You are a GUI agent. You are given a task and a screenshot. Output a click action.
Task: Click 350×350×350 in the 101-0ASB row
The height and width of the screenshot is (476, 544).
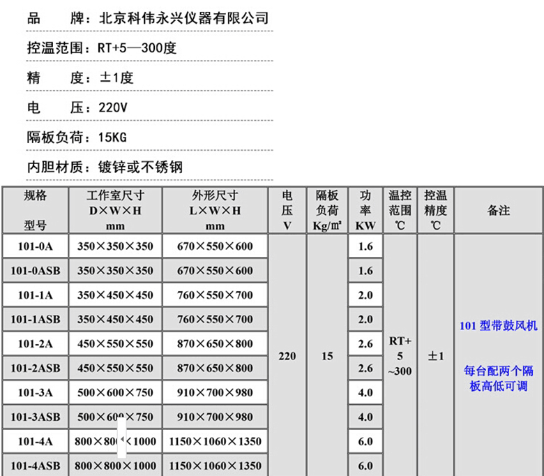115,271
